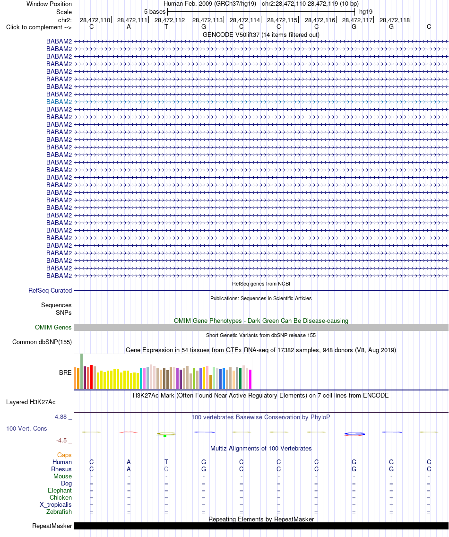This screenshot has width=449, height=537.
Task: Click the Human species label
Action: (62, 462)
